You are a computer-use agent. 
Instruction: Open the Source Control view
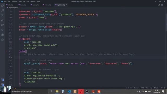coord(2,15)
